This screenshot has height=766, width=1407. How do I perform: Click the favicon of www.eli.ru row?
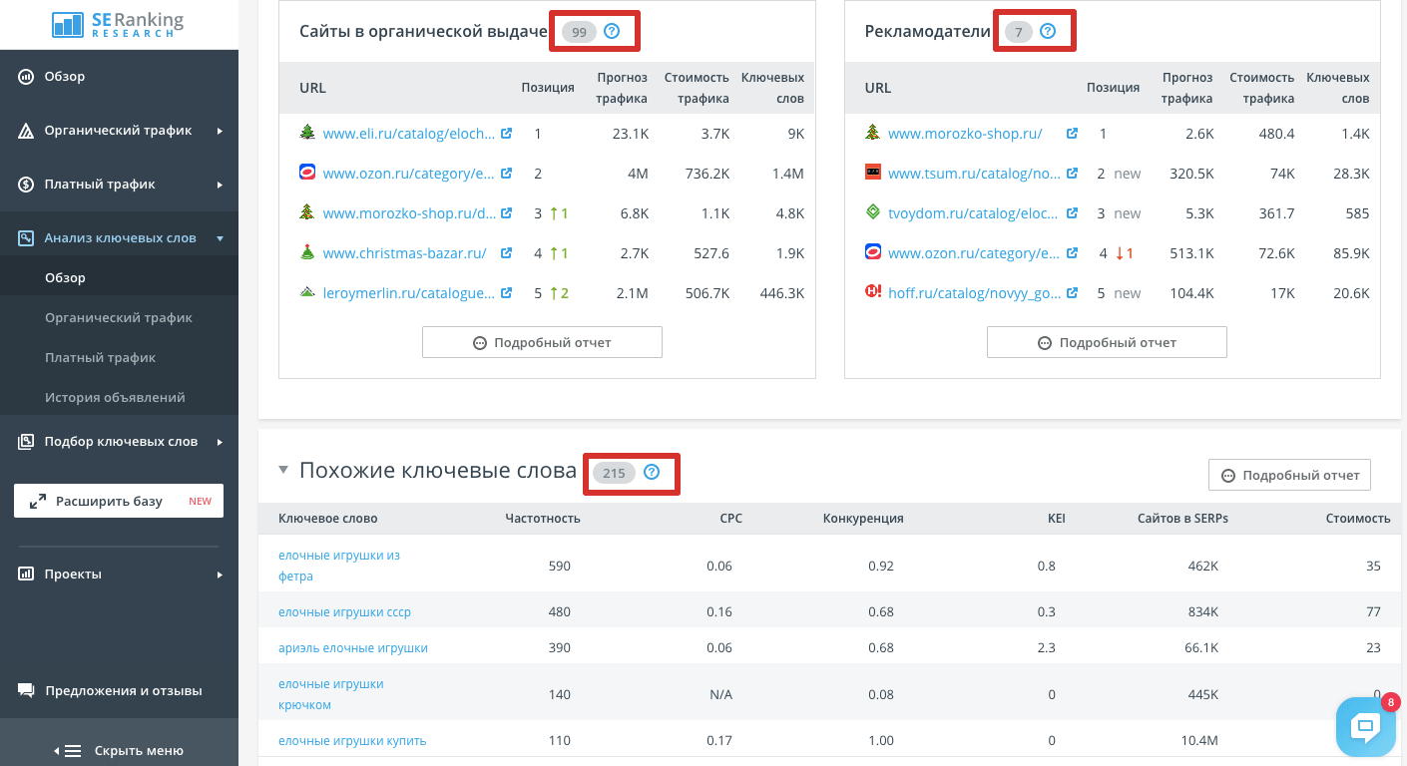307,133
